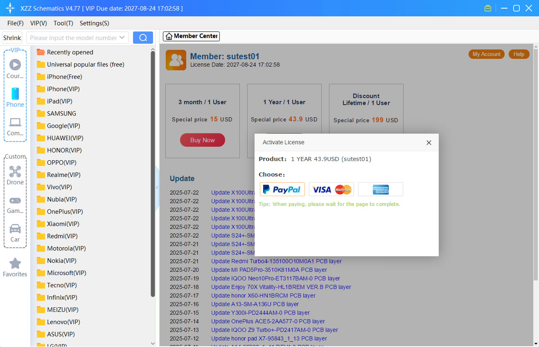The image size is (539, 347).
Task: Open the Microsoft(VIP) folder
Action: (61, 273)
